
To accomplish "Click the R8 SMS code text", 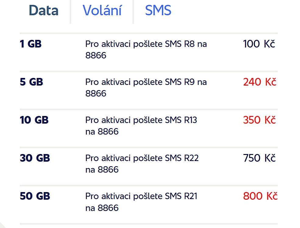I will (x=189, y=44).
